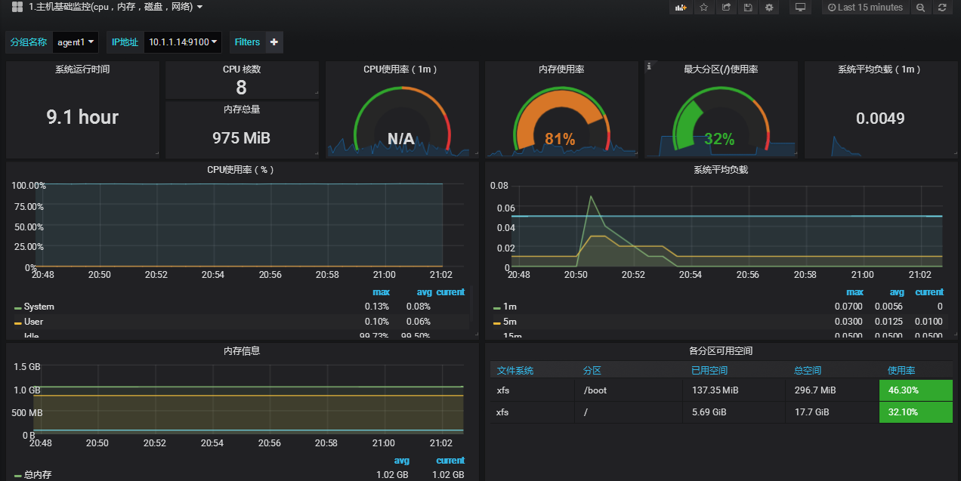The width and height of the screenshot is (961, 481).
Task: Click the User series color swatch
Action: pos(18,322)
